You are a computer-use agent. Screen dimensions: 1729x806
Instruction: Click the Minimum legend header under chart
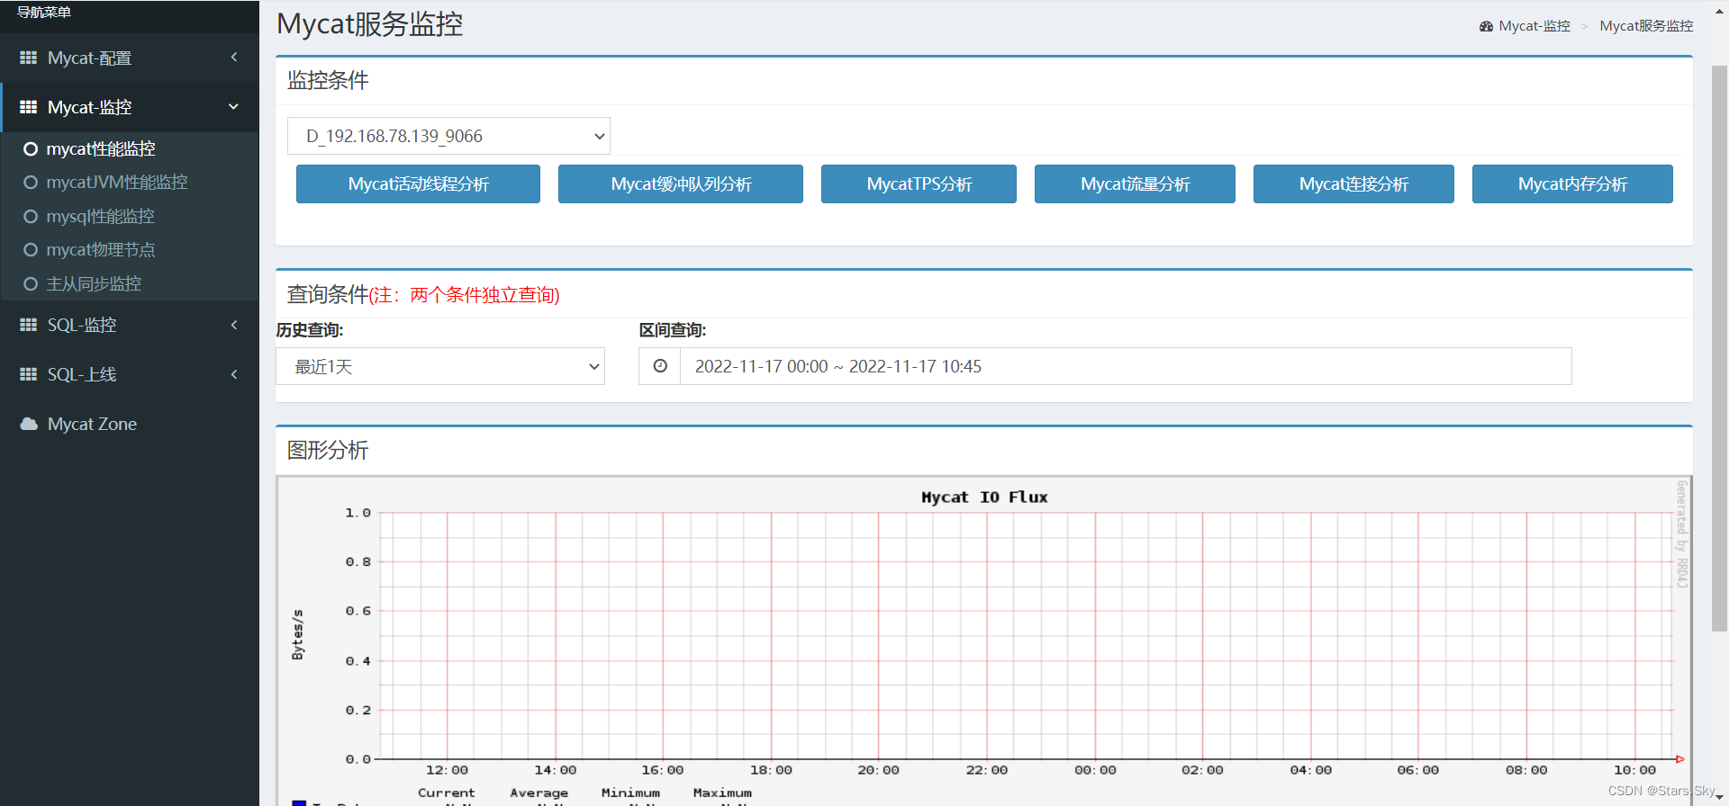(630, 793)
